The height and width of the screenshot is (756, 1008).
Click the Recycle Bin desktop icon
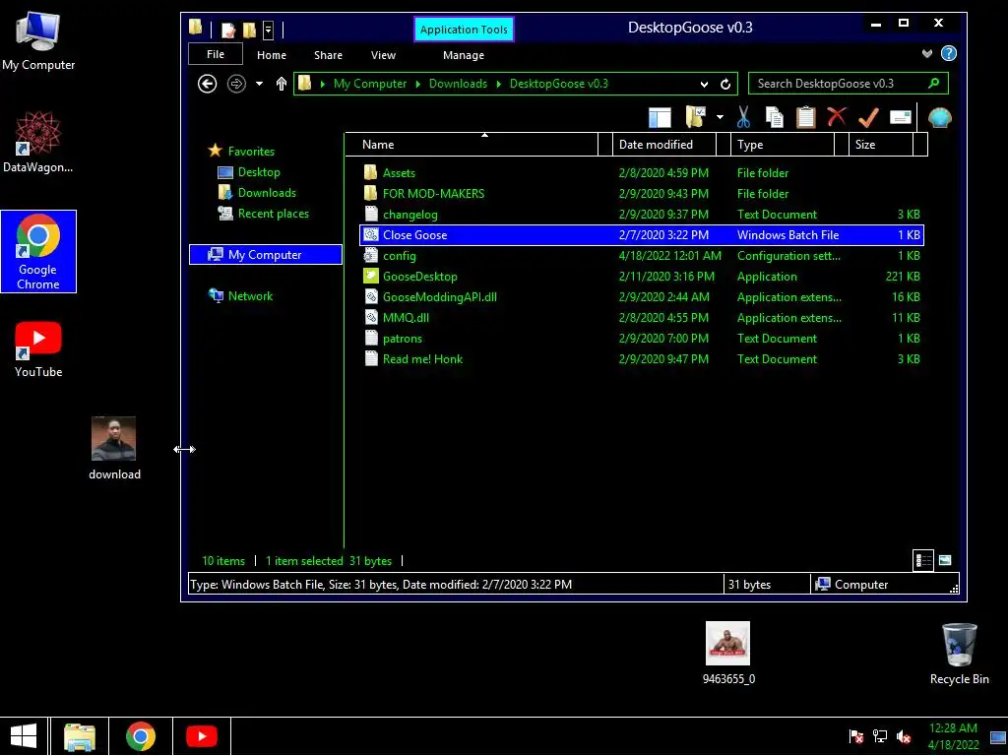tap(959, 654)
